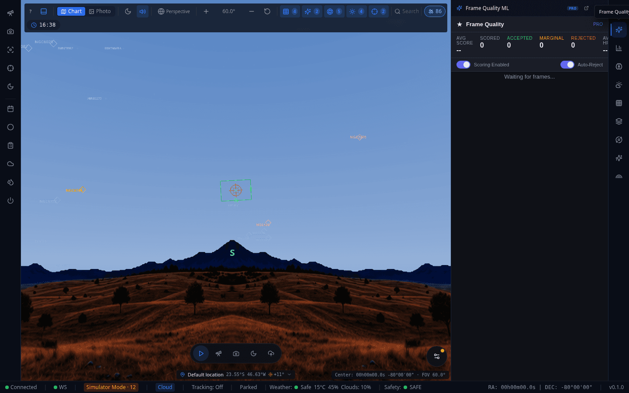Open the moon icon in left sidebar

pyautogui.click(x=10, y=86)
